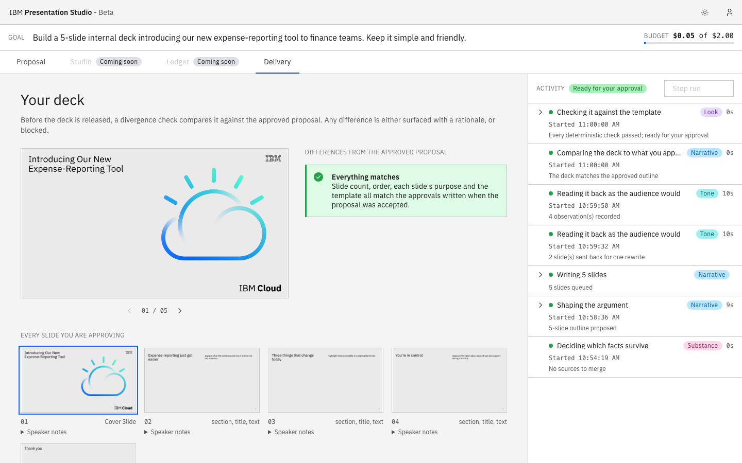Click 'Differences from the approved proposal' heading
This screenshot has width=742, height=463.
coord(376,152)
